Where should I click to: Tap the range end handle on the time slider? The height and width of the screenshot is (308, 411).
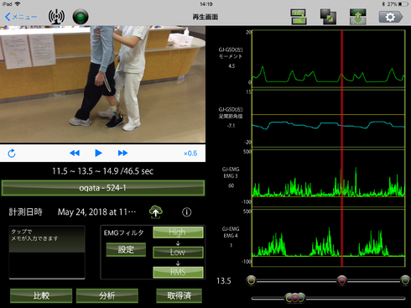(405, 280)
